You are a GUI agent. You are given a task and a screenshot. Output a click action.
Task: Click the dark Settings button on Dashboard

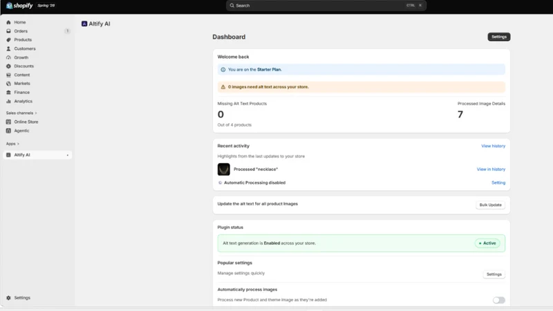498,37
